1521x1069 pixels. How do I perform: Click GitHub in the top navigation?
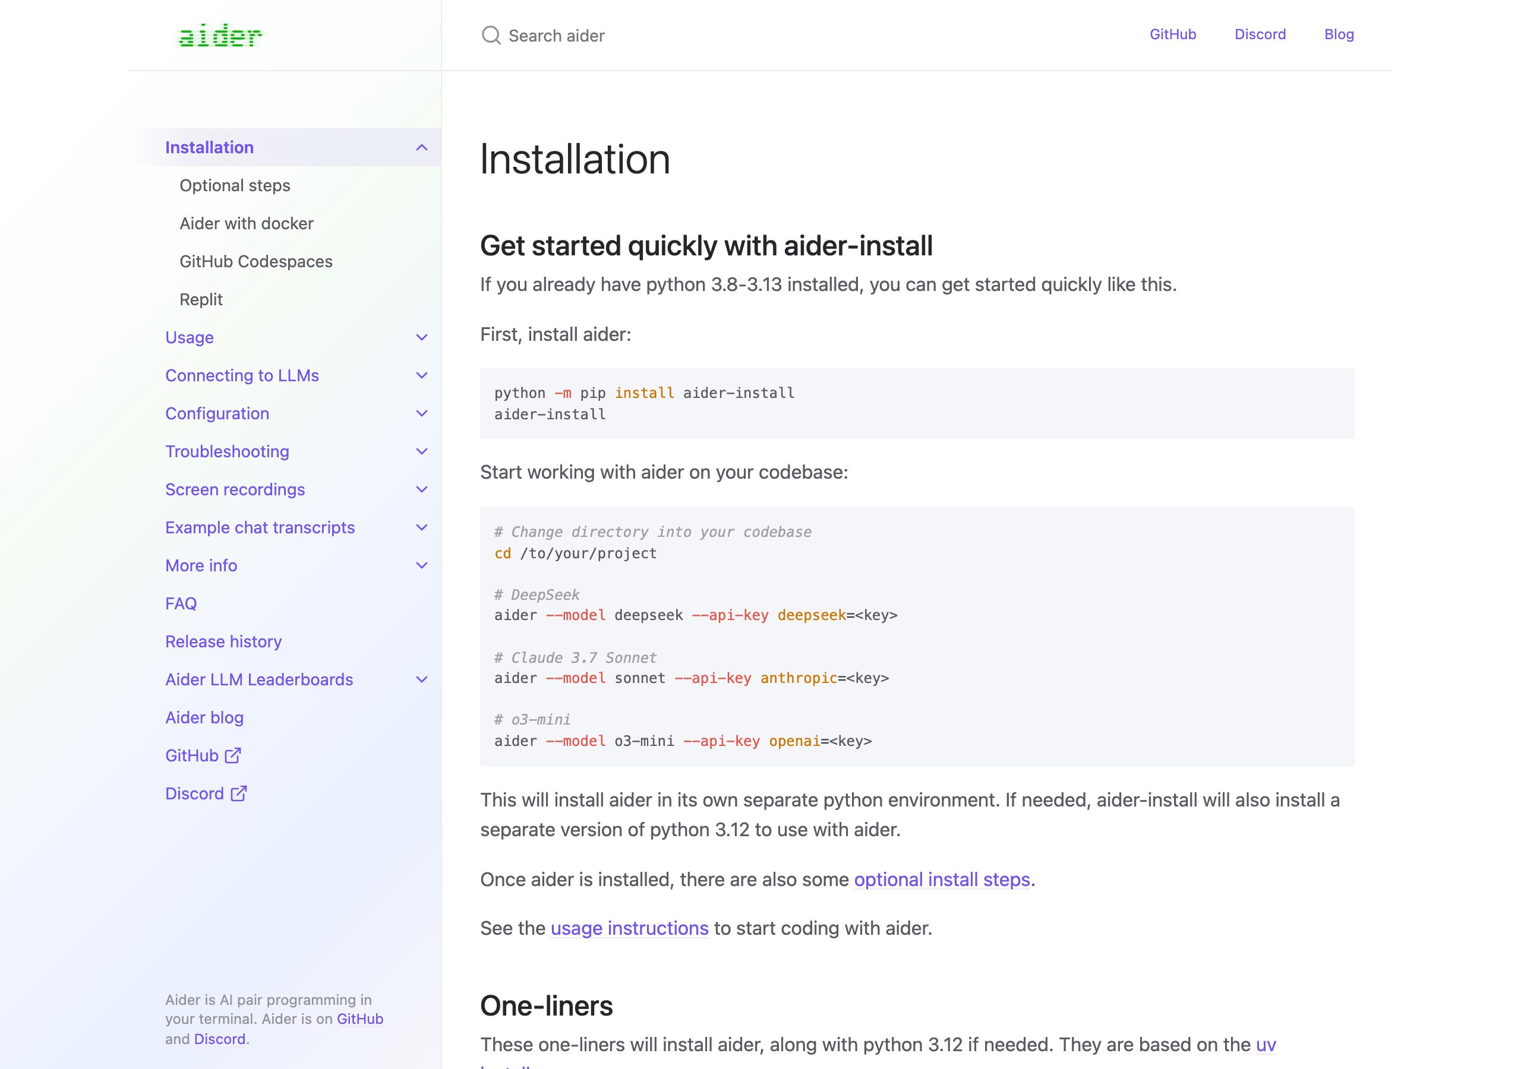tap(1173, 34)
